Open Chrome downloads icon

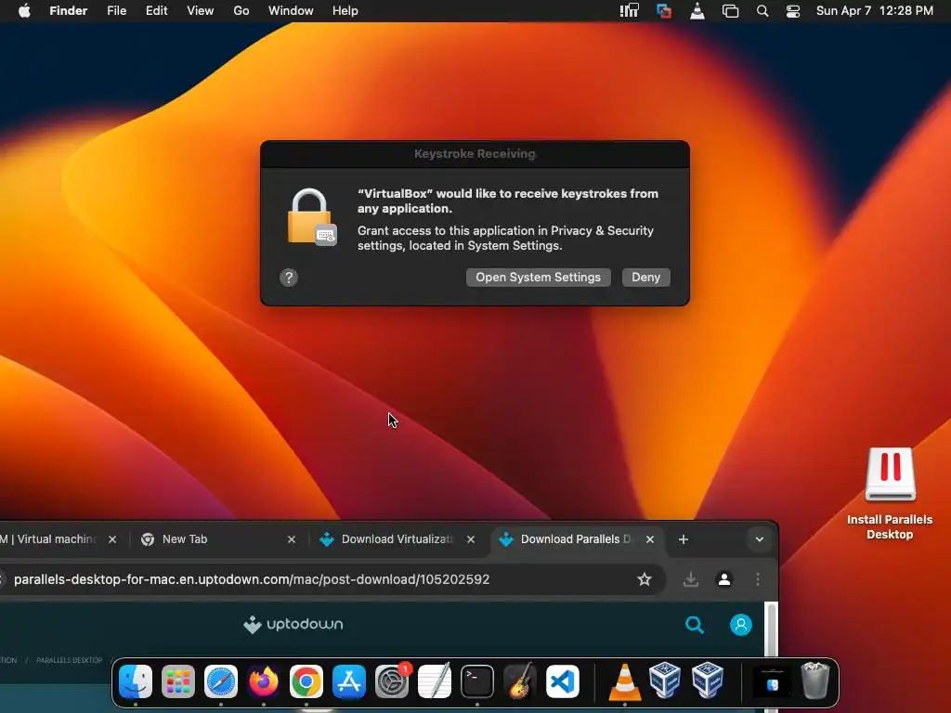coord(691,579)
